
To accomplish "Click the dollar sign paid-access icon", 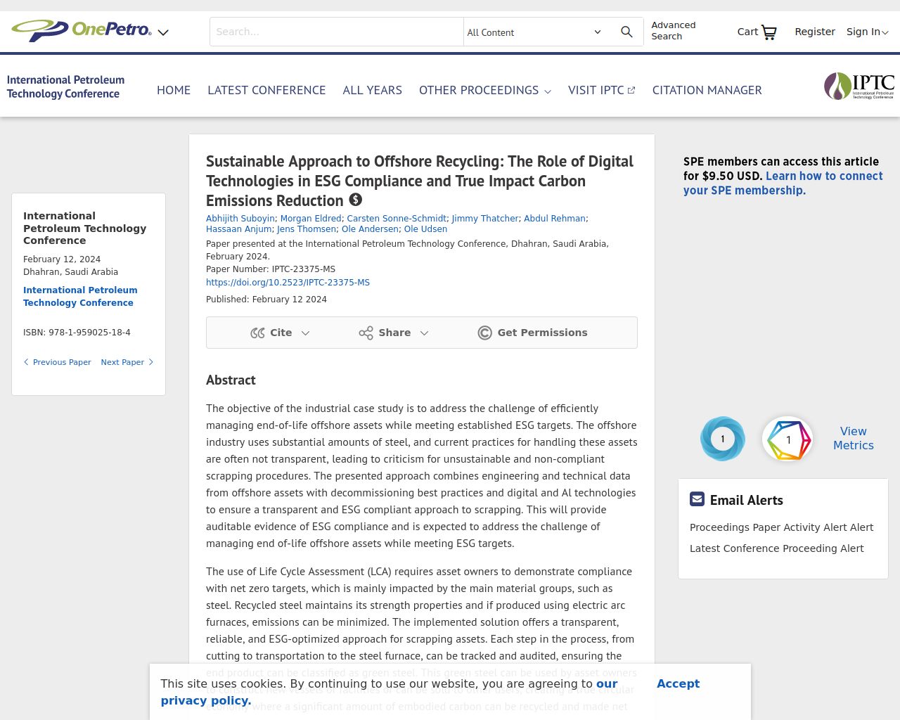I will [x=356, y=200].
